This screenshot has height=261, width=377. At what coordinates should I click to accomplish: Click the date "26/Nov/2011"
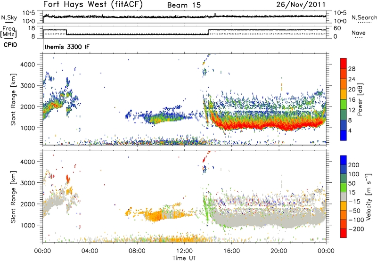click(x=301, y=4)
